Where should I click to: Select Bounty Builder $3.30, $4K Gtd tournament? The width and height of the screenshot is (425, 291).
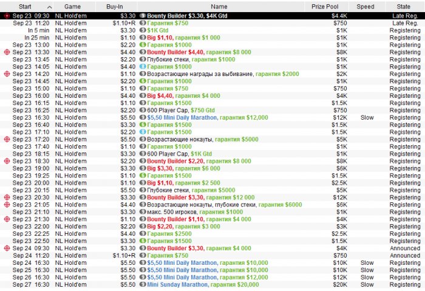coord(212,16)
